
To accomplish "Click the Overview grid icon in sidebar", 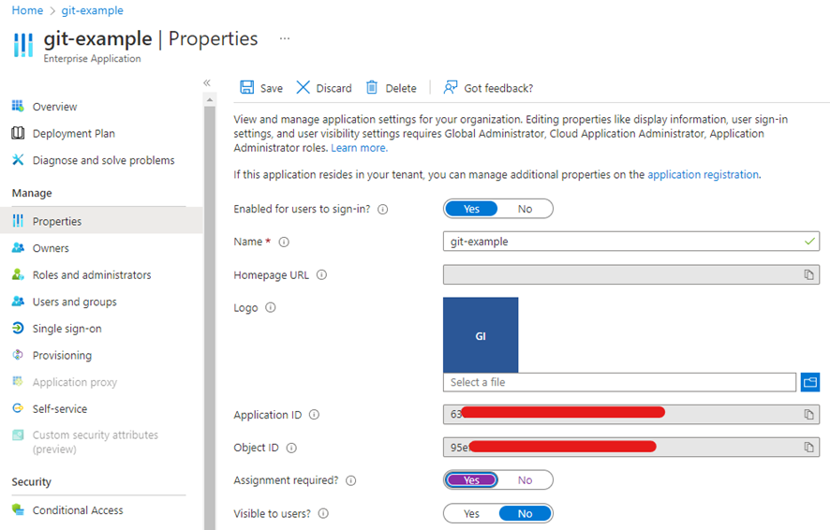I will pyautogui.click(x=18, y=106).
